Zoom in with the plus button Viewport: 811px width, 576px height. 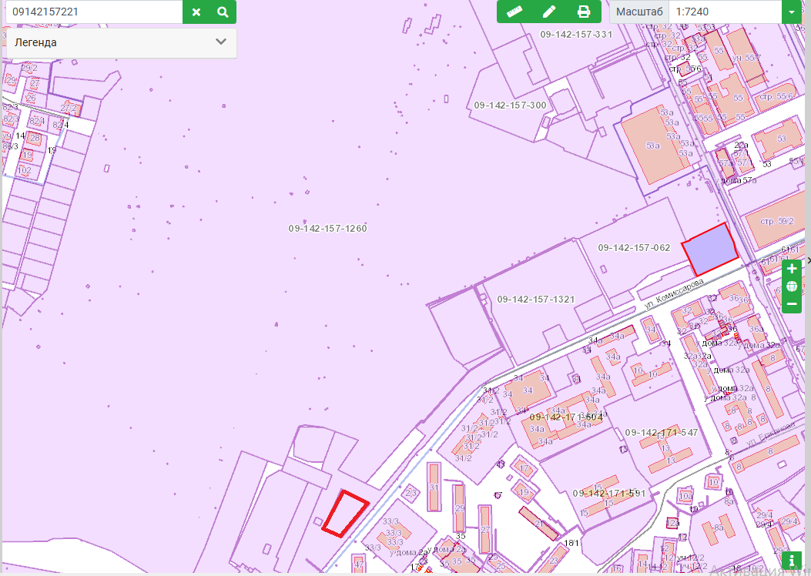pos(792,269)
